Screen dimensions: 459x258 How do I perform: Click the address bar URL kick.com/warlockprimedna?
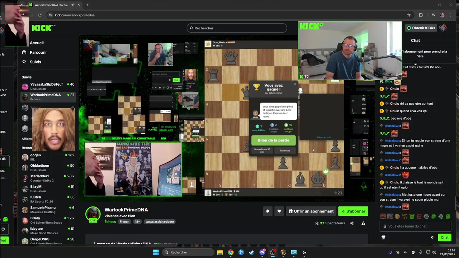coord(75,15)
